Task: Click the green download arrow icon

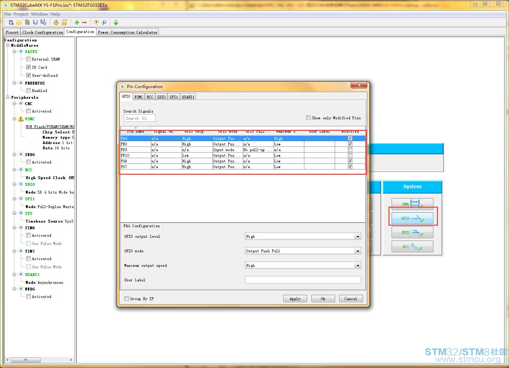Action: point(116,22)
